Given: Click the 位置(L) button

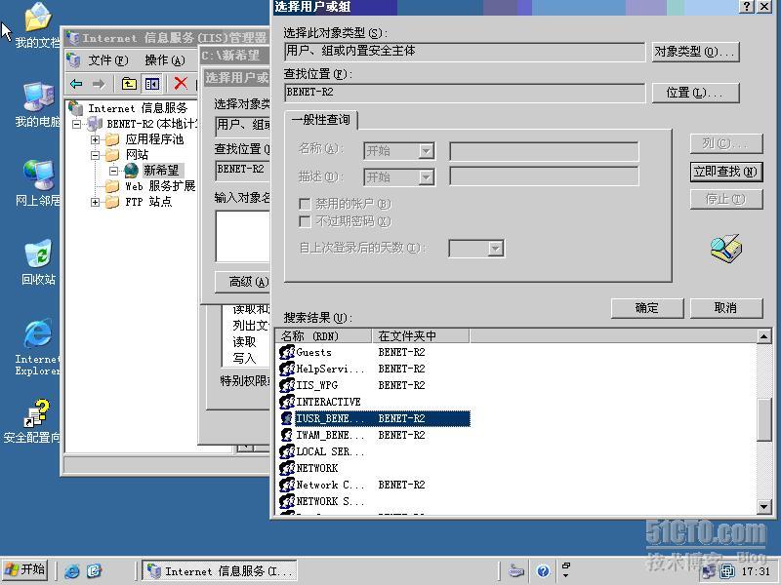Looking at the screenshot, I should tap(695, 93).
